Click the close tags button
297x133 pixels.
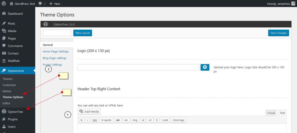click(179, 120)
